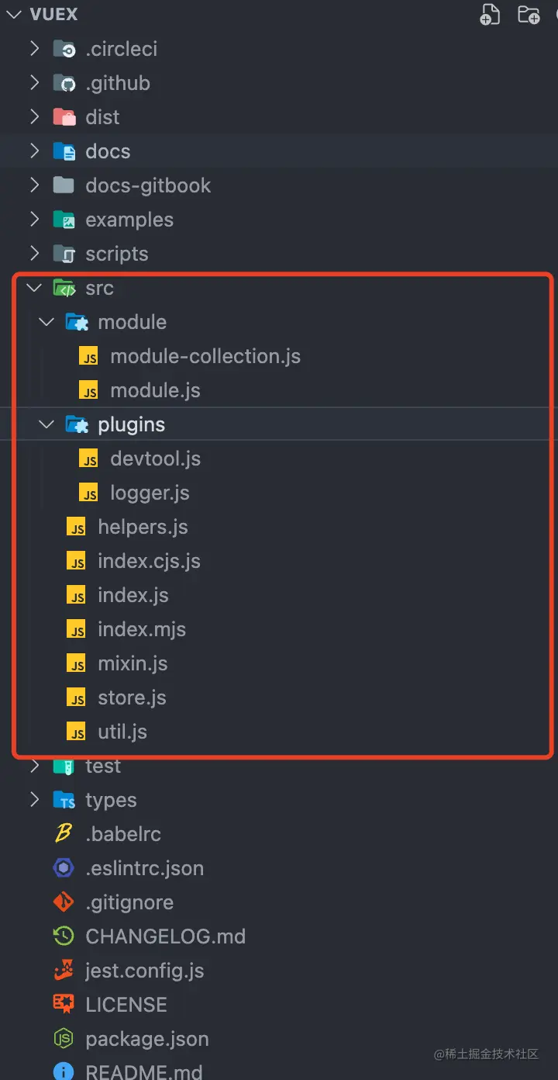Click the Jest icon beside jest.config.js

pyautogui.click(x=64, y=971)
